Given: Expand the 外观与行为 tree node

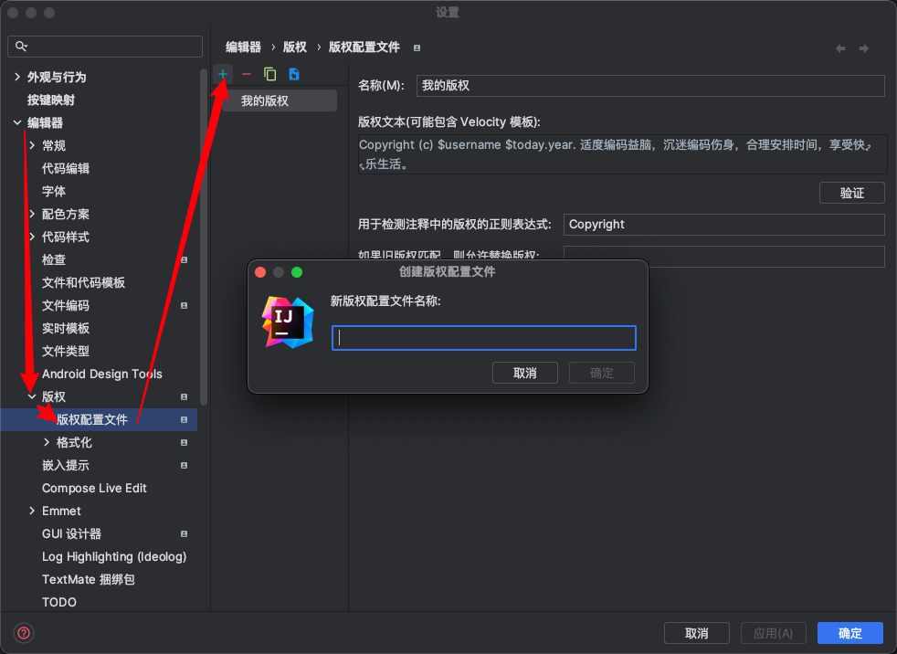Looking at the screenshot, I should click(17, 78).
